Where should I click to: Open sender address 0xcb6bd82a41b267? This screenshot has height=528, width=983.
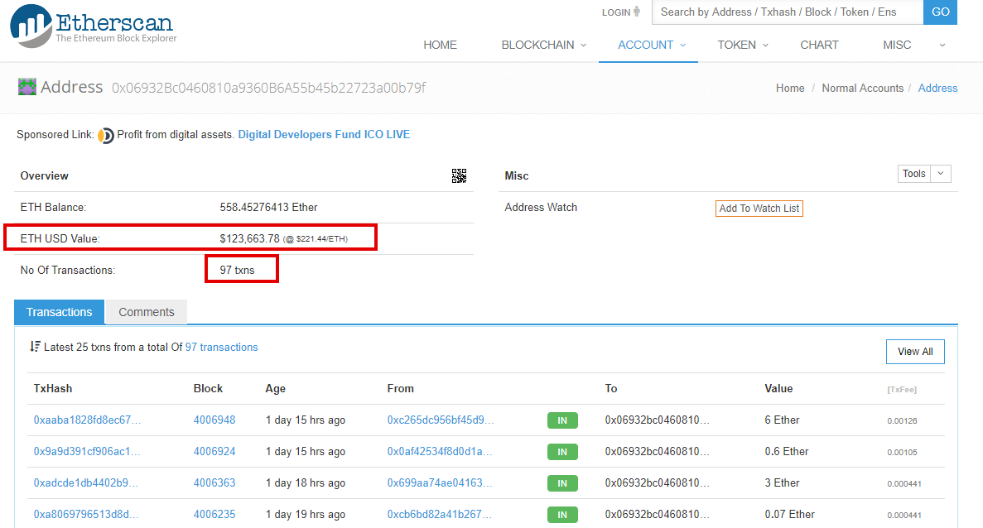point(440,514)
